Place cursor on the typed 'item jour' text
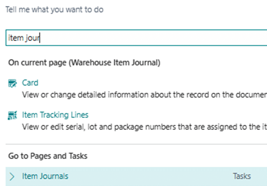The width and height of the screenshot is (267, 186). (24, 39)
